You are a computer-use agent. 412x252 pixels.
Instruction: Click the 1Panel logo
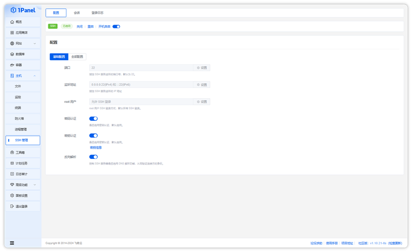point(23,10)
